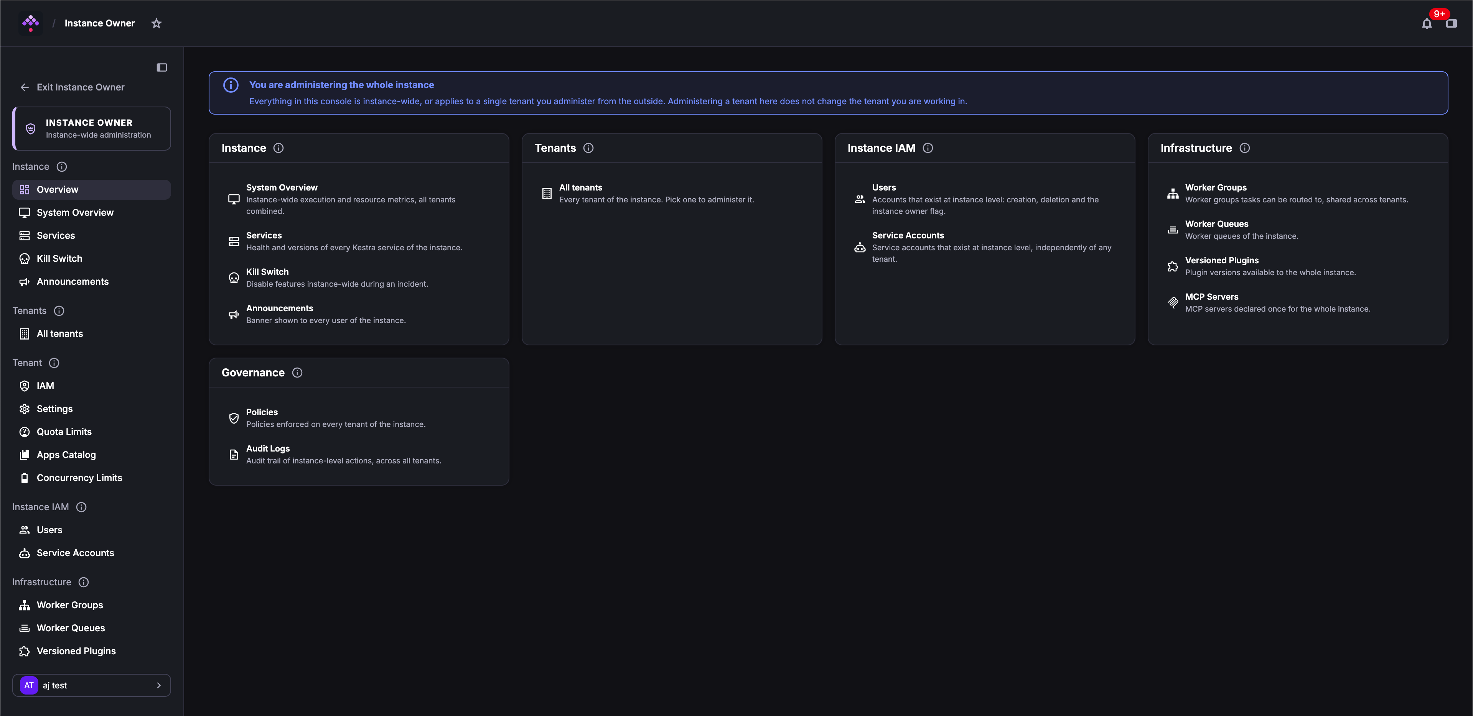The width and height of the screenshot is (1473, 716).
Task: Click the shield-check icon beside Policies
Action: 234,418
